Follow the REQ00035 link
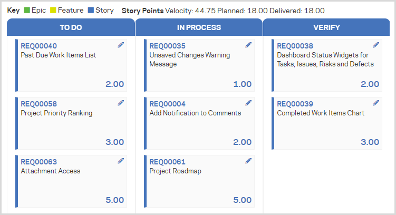The image size is (396, 215). pos(167,46)
